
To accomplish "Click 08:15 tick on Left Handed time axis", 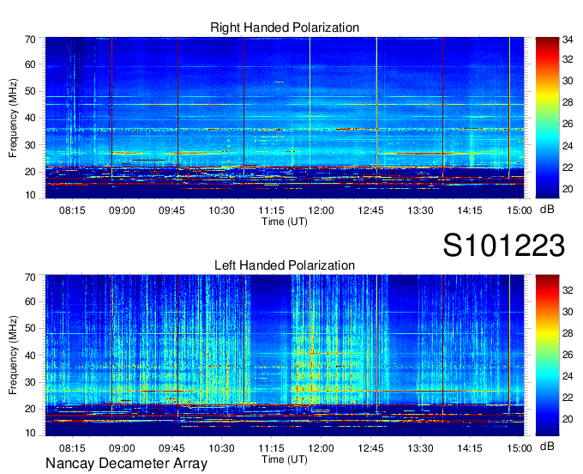I will pos(72,448).
